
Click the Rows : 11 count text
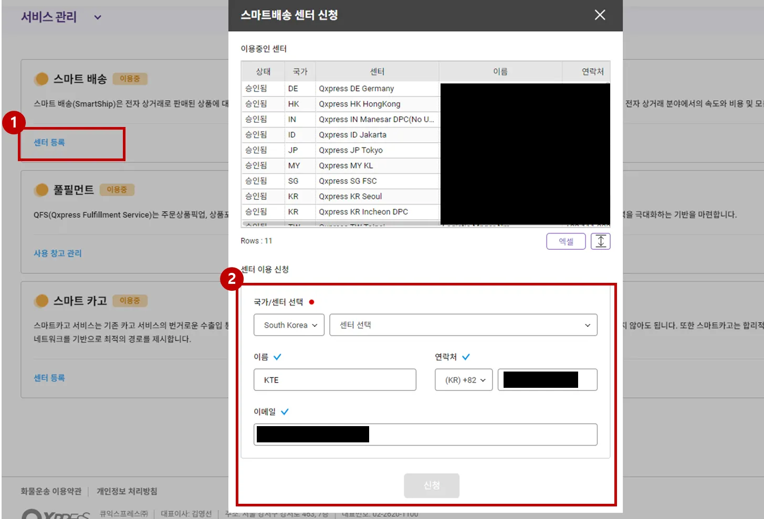click(x=256, y=241)
